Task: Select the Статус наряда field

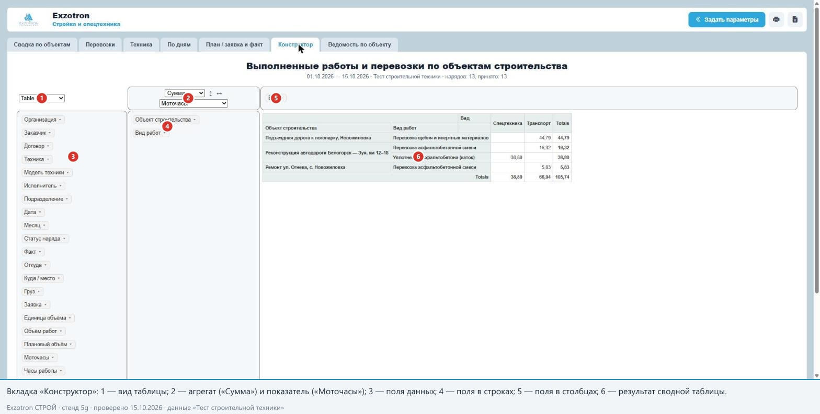Action: pos(42,239)
